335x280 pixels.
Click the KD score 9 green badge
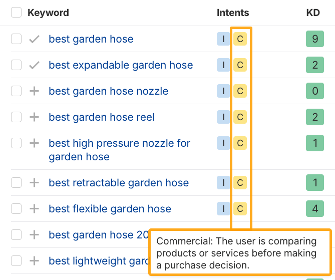pyautogui.click(x=315, y=39)
